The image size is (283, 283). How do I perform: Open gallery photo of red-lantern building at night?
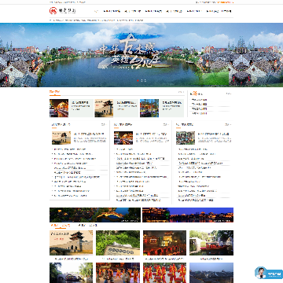pyautogui.click(x=164, y=243)
